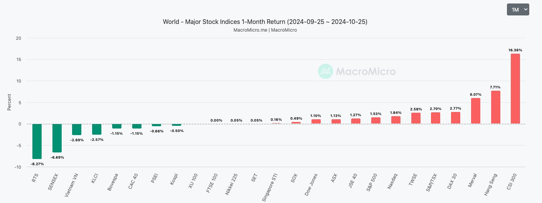Click the TWSE 2.58% bar
This screenshot has width=542, height=203.
[416, 118]
